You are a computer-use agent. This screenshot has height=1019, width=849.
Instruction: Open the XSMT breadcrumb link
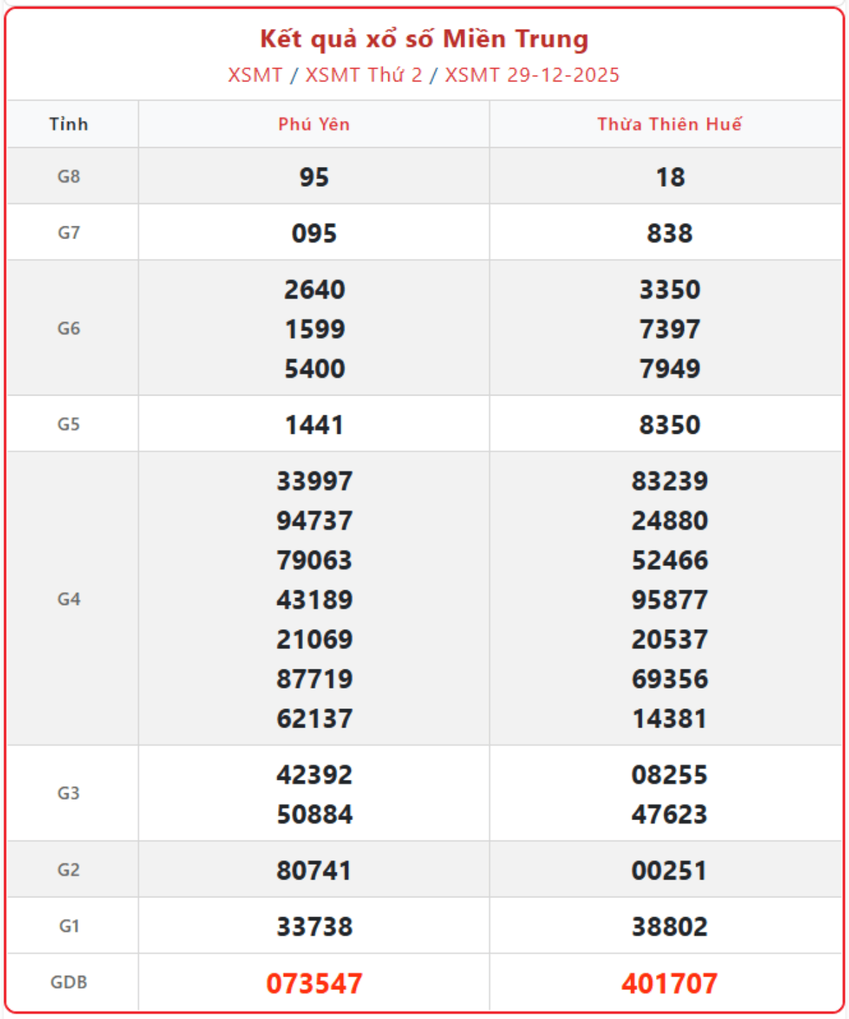[x=255, y=75]
